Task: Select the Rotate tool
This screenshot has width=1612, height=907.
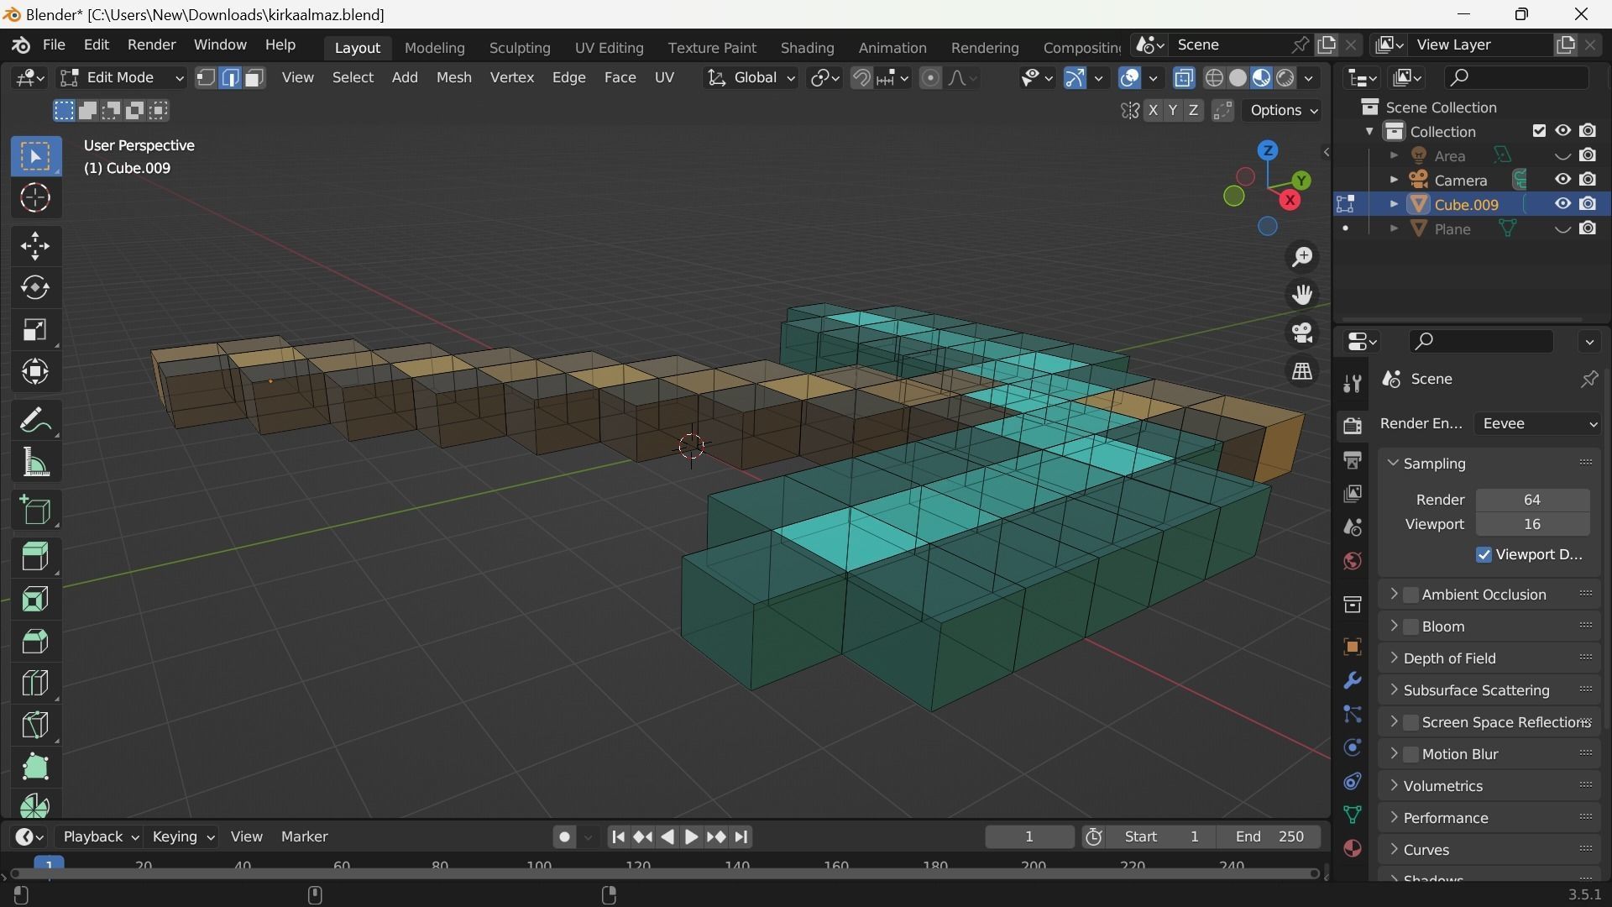Action: point(35,288)
